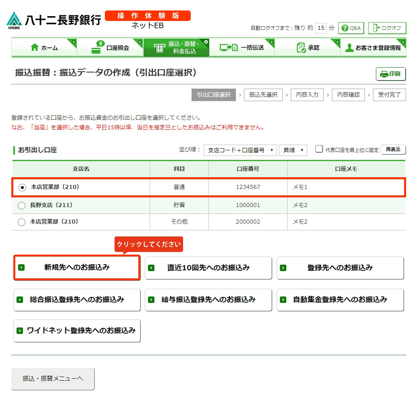419x400 pixels.
Task: Click the Q&A help button
Action: 351,28
